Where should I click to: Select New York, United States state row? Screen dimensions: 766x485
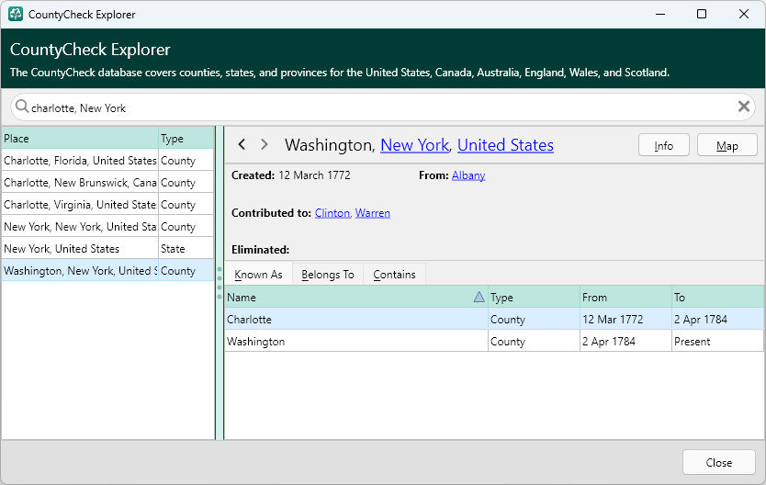[x=108, y=248]
